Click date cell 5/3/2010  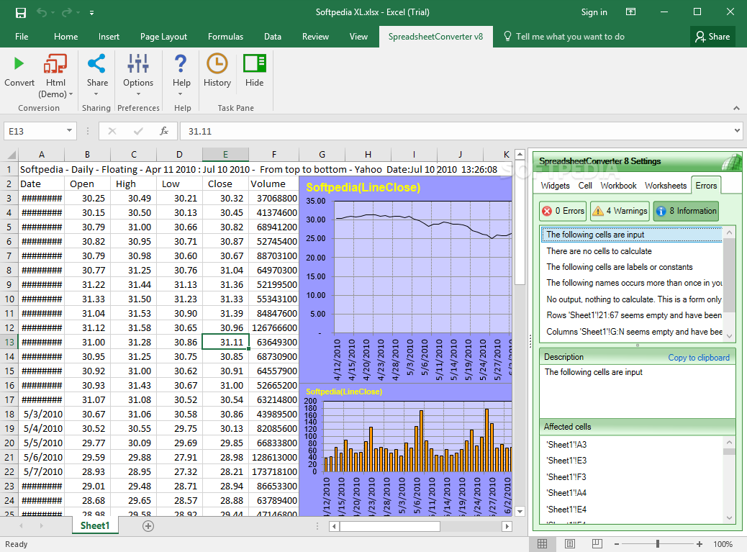click(43, 415)
